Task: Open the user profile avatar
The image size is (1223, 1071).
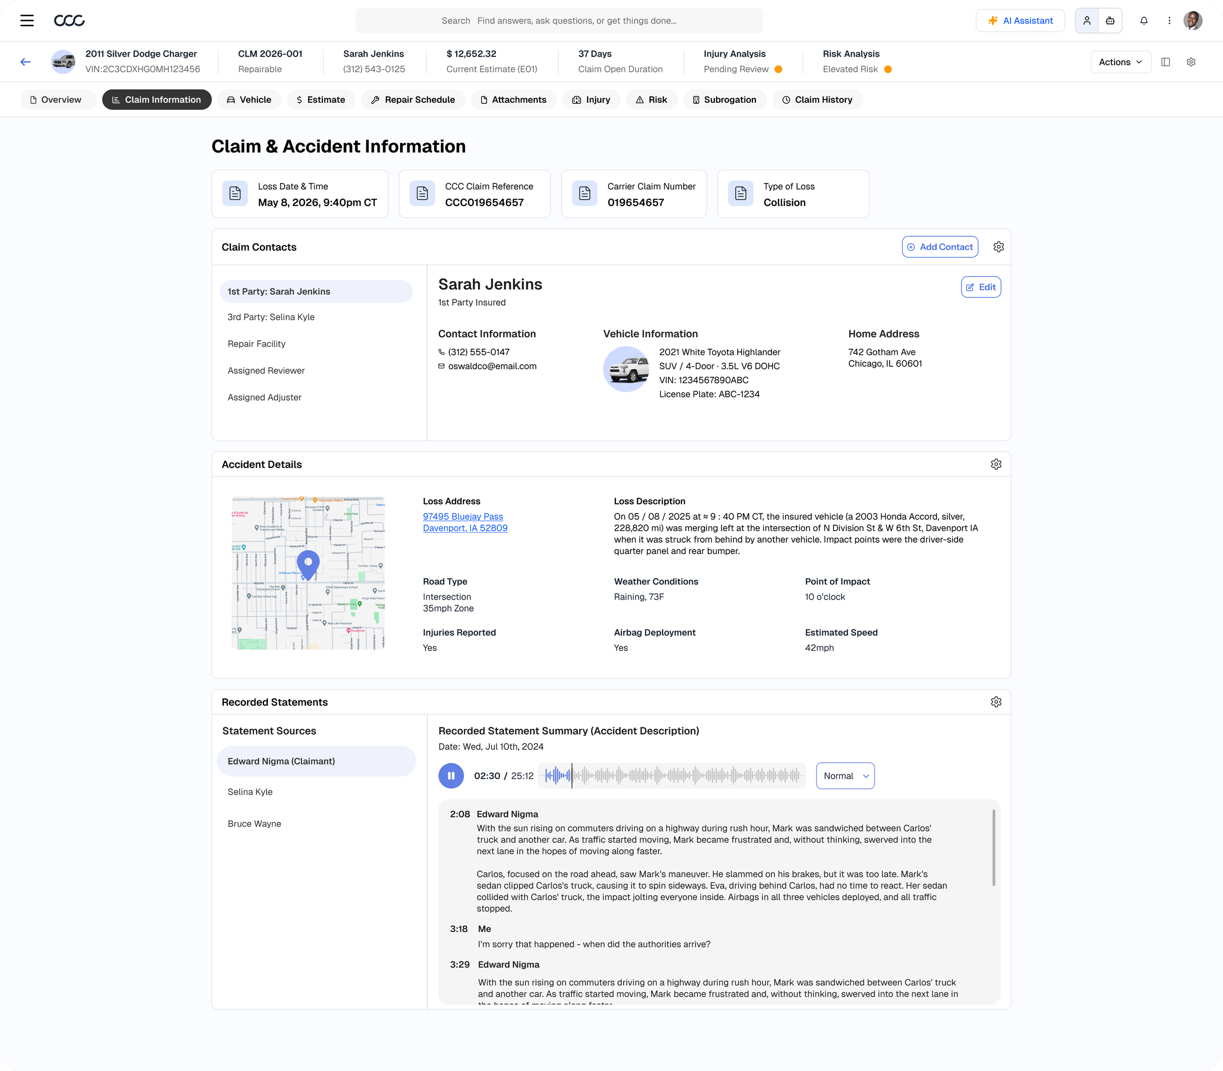Action: pos(1193,21)
